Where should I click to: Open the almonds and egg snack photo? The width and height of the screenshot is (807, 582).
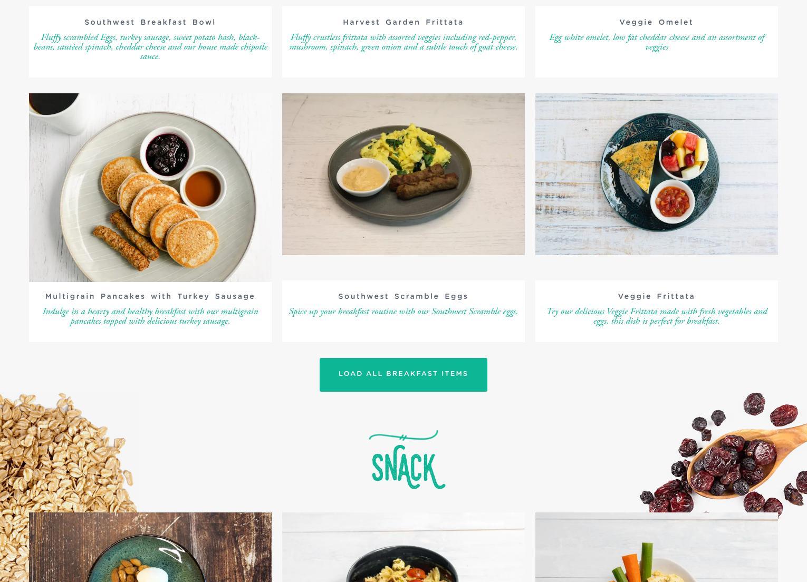(x=150, y=547)
